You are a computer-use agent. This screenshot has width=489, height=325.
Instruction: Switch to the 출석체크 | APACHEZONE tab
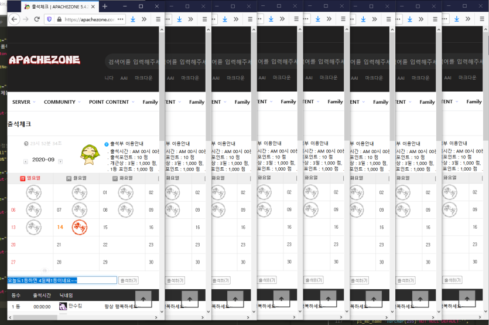tap(59, 6)
